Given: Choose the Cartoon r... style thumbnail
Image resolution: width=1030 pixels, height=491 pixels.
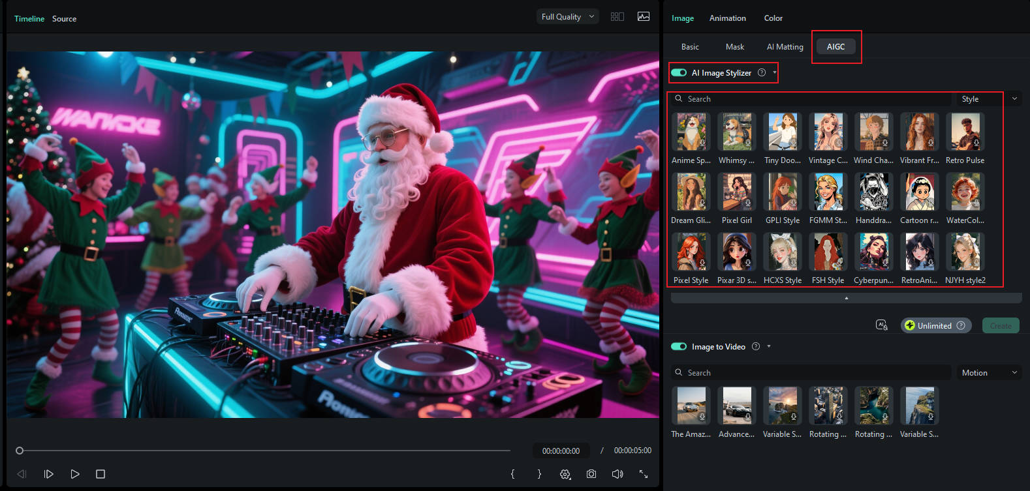Looking at the screenshot, I should click(920, 192).
